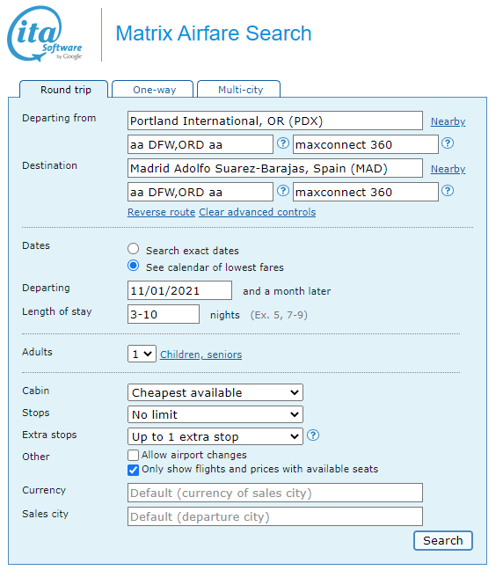Expand the Cabin dropdown showing Cheapest available
The image size is (503, 585).
pyautogui.click(x=215, y=392)
